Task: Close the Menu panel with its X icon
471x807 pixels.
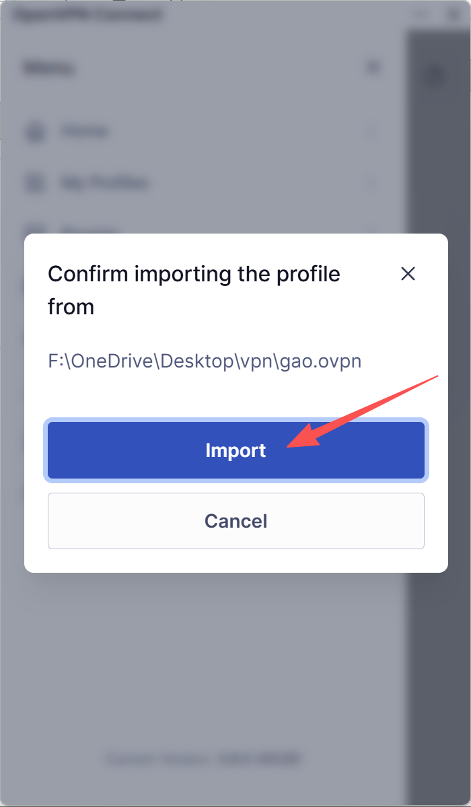Action: coord(373,67)
